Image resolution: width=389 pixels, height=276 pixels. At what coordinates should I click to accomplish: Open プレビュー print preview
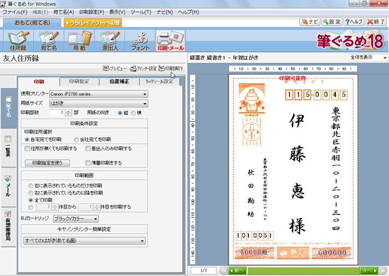click(116, 68)
